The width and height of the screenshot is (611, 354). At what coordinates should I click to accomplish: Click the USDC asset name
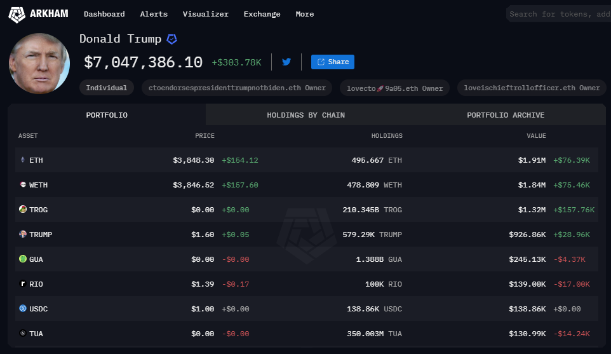click(39, 309)
